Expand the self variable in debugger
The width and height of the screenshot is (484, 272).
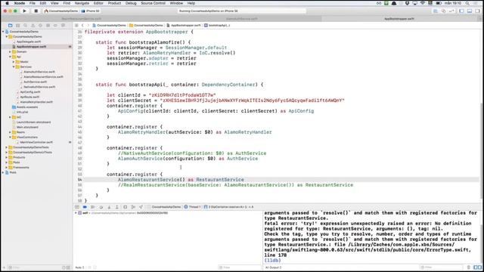(76, 213)
